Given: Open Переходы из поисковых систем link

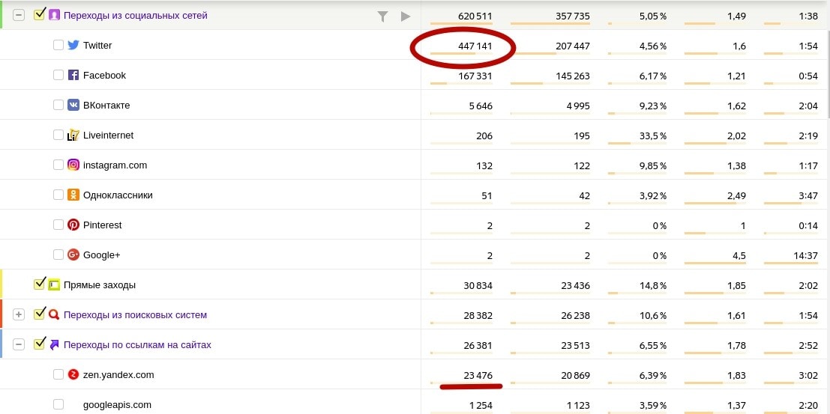Looking at the screenshot, I should click(135, 314).
